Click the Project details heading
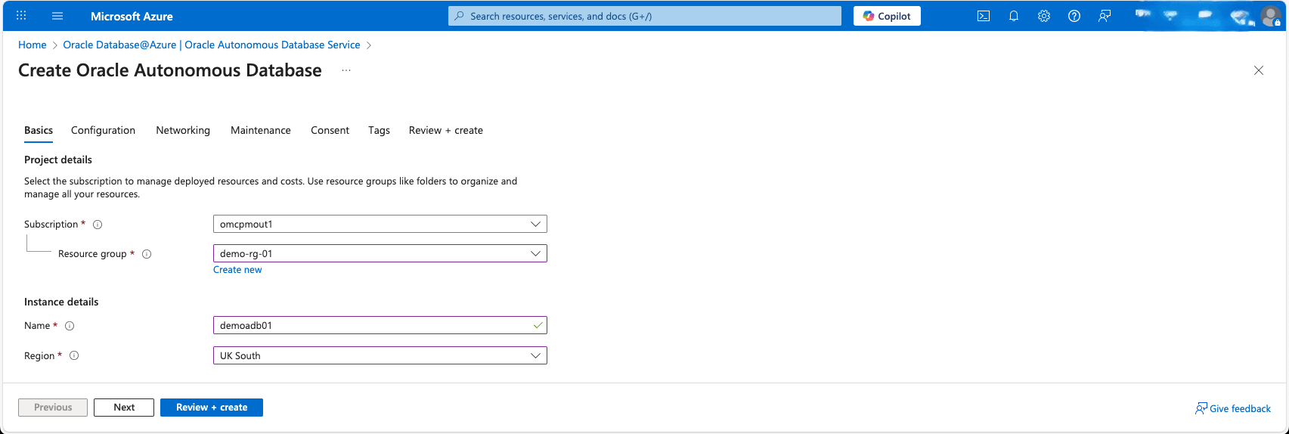This screenshot has height=434, width=1289. tap(58, 160)
